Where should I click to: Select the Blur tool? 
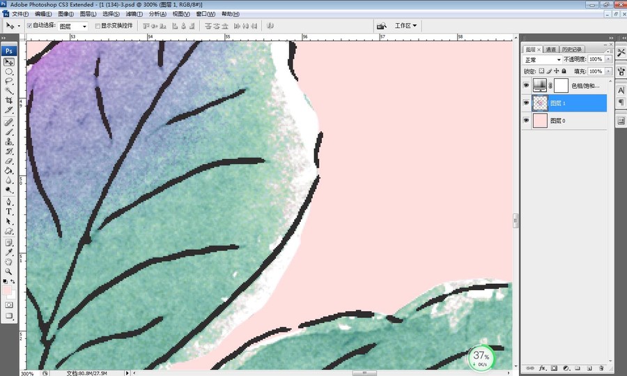[x=9, y=180]
